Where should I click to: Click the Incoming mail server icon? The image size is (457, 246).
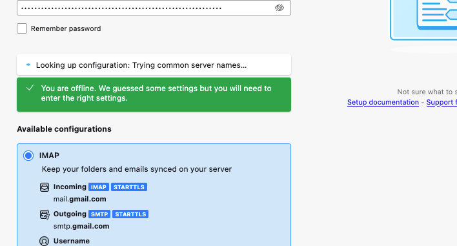45,187
